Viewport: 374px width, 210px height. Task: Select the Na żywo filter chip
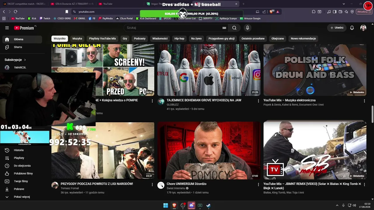pos(196,38)
